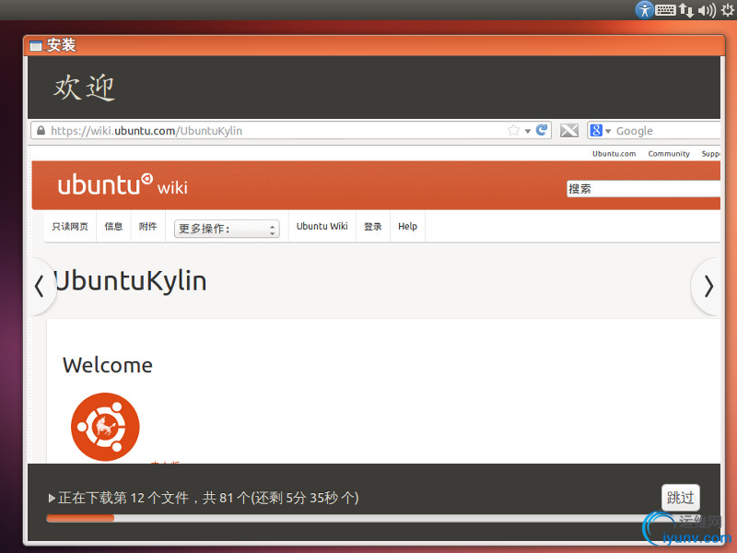
Task: Bookmark the page with the star icon
Action: pyautogui.click(x=513, y=130)
